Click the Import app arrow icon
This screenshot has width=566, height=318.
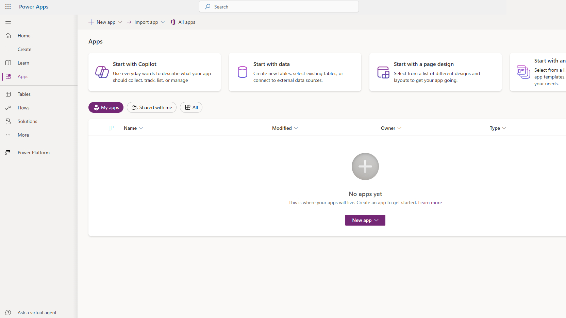click(130, 22)
